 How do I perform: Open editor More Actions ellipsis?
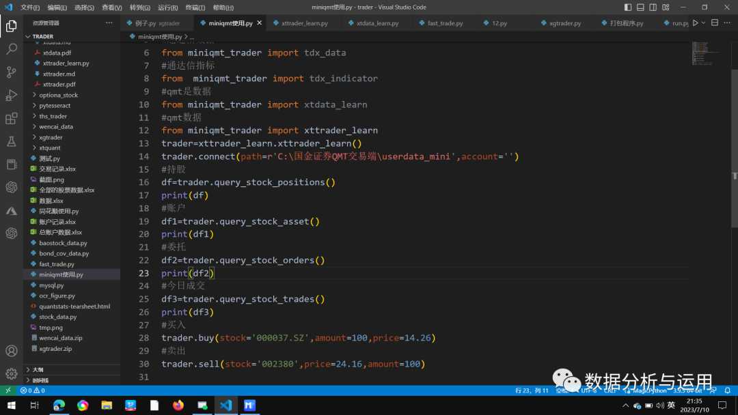click(727, 23)
